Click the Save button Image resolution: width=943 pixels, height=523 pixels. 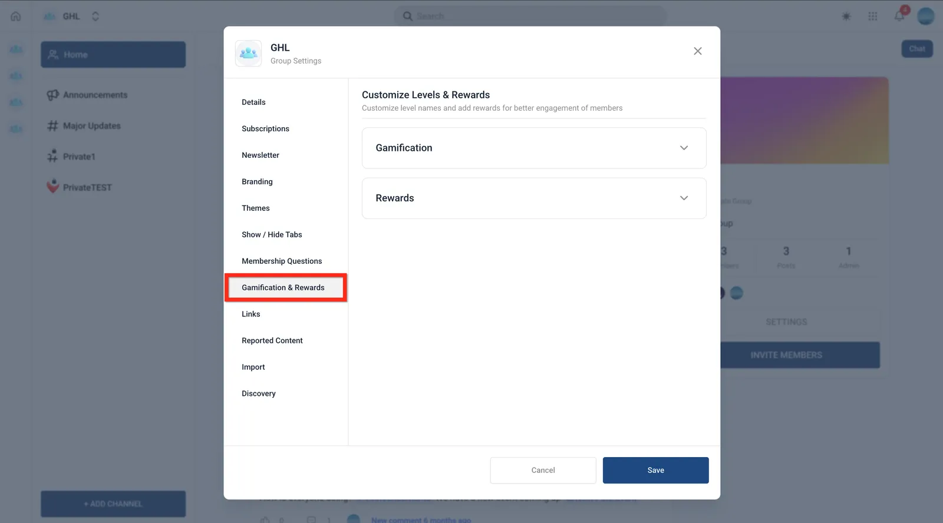(x=655, y=471)
